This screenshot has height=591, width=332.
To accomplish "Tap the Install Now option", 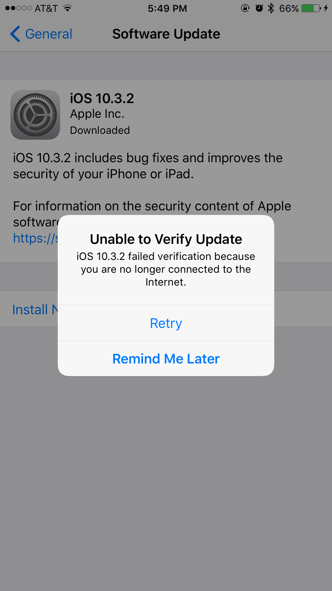I will click(35, 309).
